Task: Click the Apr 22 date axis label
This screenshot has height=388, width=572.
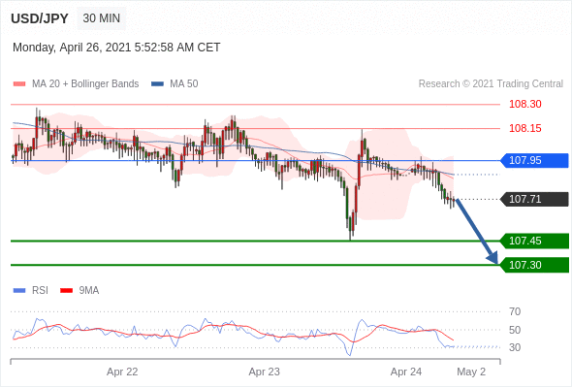Action: [122, 372]
